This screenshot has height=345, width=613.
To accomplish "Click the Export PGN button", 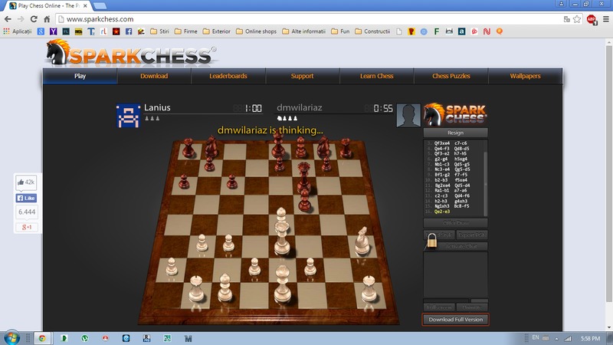I will coord(472,235).
